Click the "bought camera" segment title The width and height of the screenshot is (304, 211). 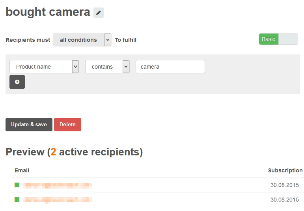click(48, 12)
